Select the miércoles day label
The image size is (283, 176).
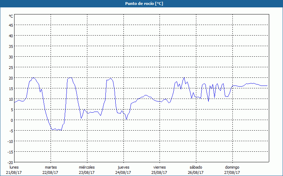87,167
